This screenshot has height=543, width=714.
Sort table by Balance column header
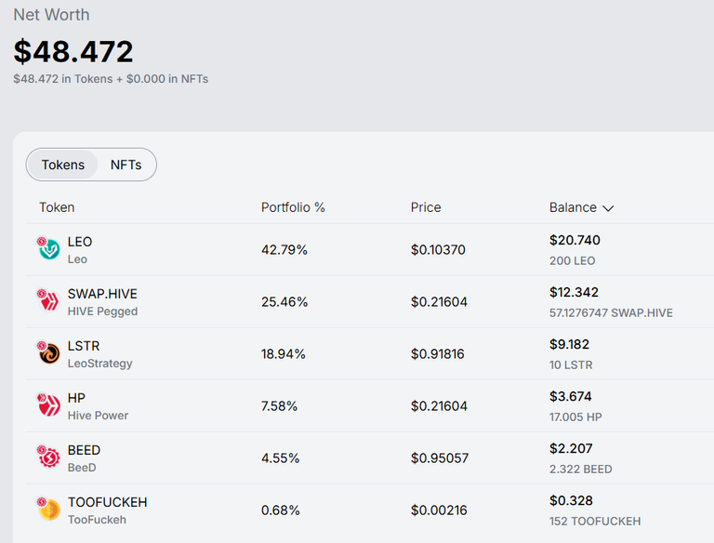573,207
